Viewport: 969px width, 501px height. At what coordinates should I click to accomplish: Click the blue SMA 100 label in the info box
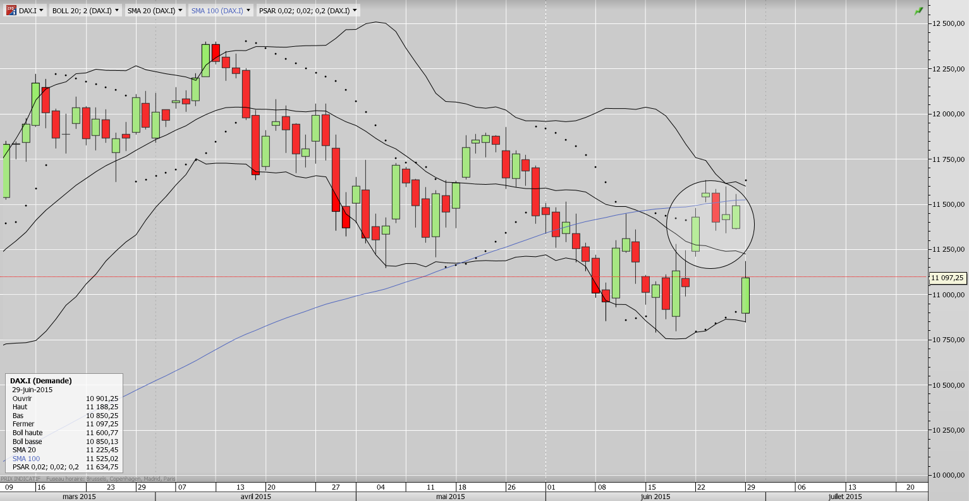[x=26, y=459]
